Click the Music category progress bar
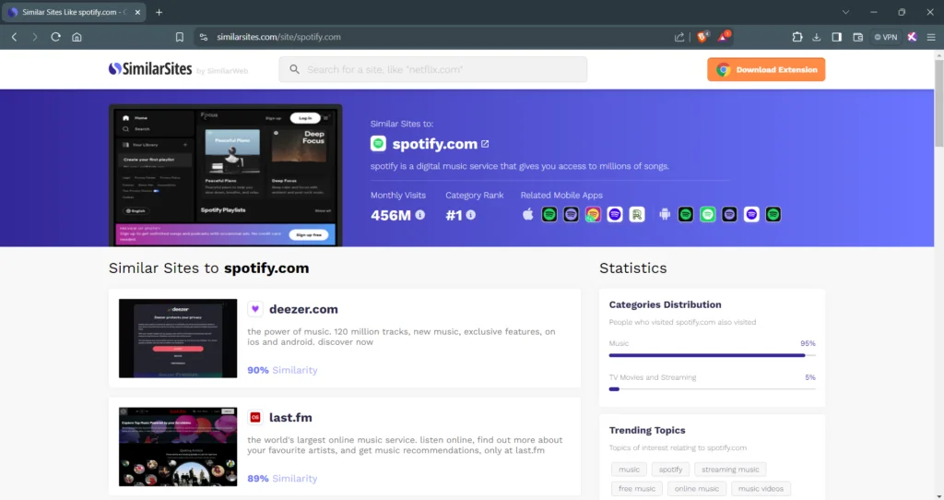 click(713, 355)
